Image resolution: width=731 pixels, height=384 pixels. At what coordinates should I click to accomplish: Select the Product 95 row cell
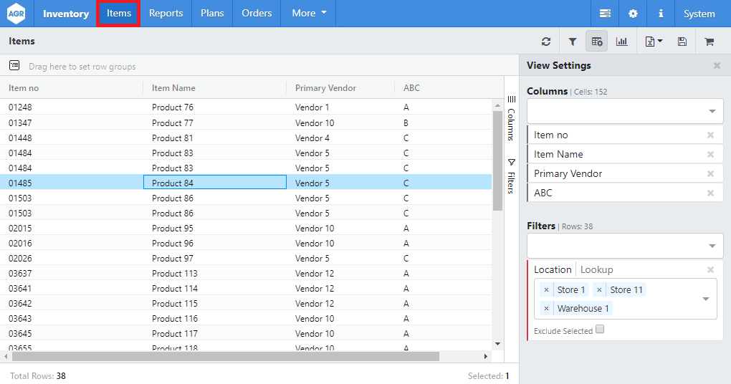(215, 229)
